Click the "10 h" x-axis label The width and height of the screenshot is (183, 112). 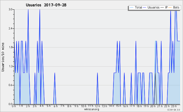pyautogui.click(x=84, y=106)
